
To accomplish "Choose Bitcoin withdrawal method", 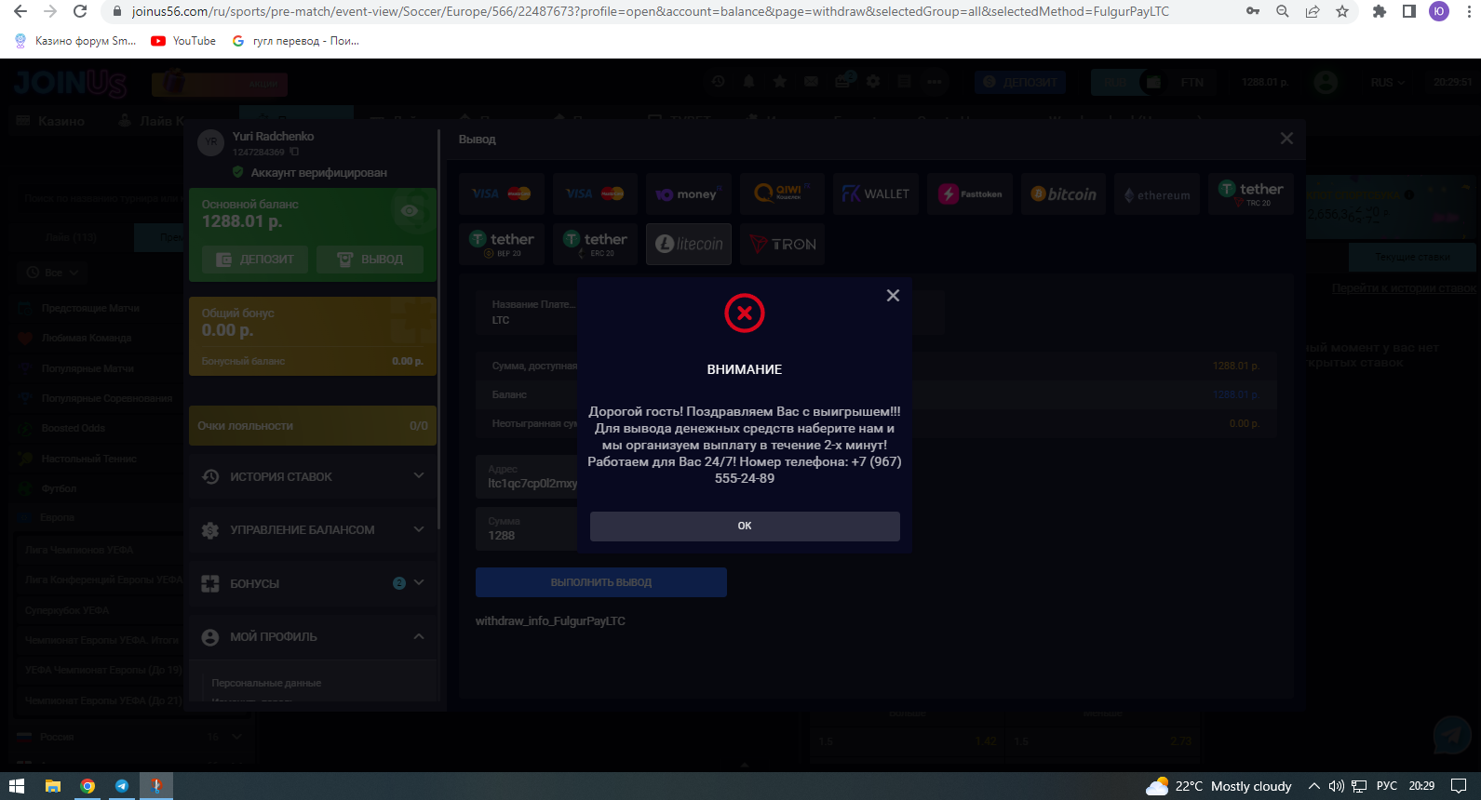I will [x=1063, y=193].
